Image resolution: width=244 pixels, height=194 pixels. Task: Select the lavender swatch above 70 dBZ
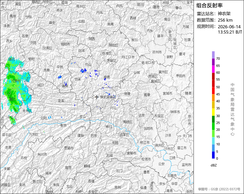point(213,55)
